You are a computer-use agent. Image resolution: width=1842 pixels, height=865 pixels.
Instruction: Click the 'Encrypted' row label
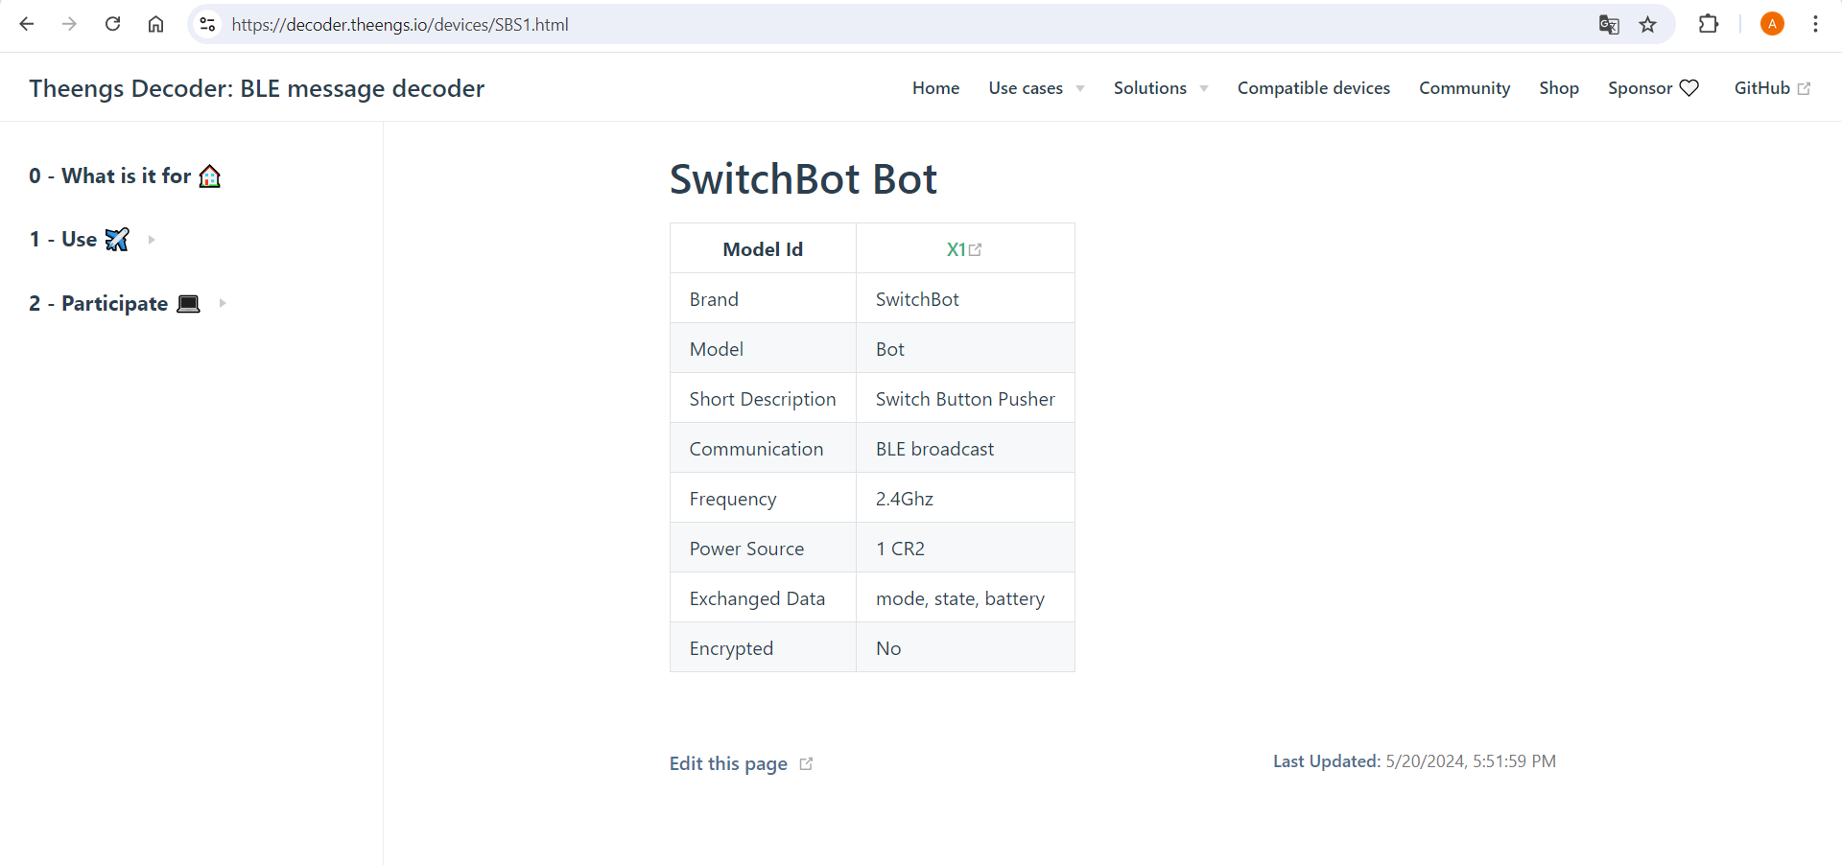click(x=731, y=648)
